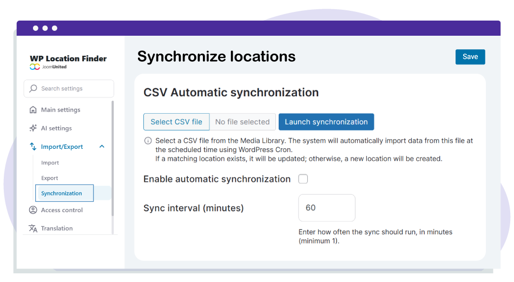Click the sidebar vertical scrollbar

coord(113,162)
